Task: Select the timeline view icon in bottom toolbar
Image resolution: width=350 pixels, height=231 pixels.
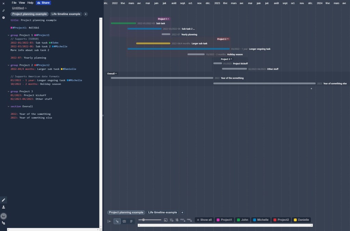Action: (x=117, y=221)
